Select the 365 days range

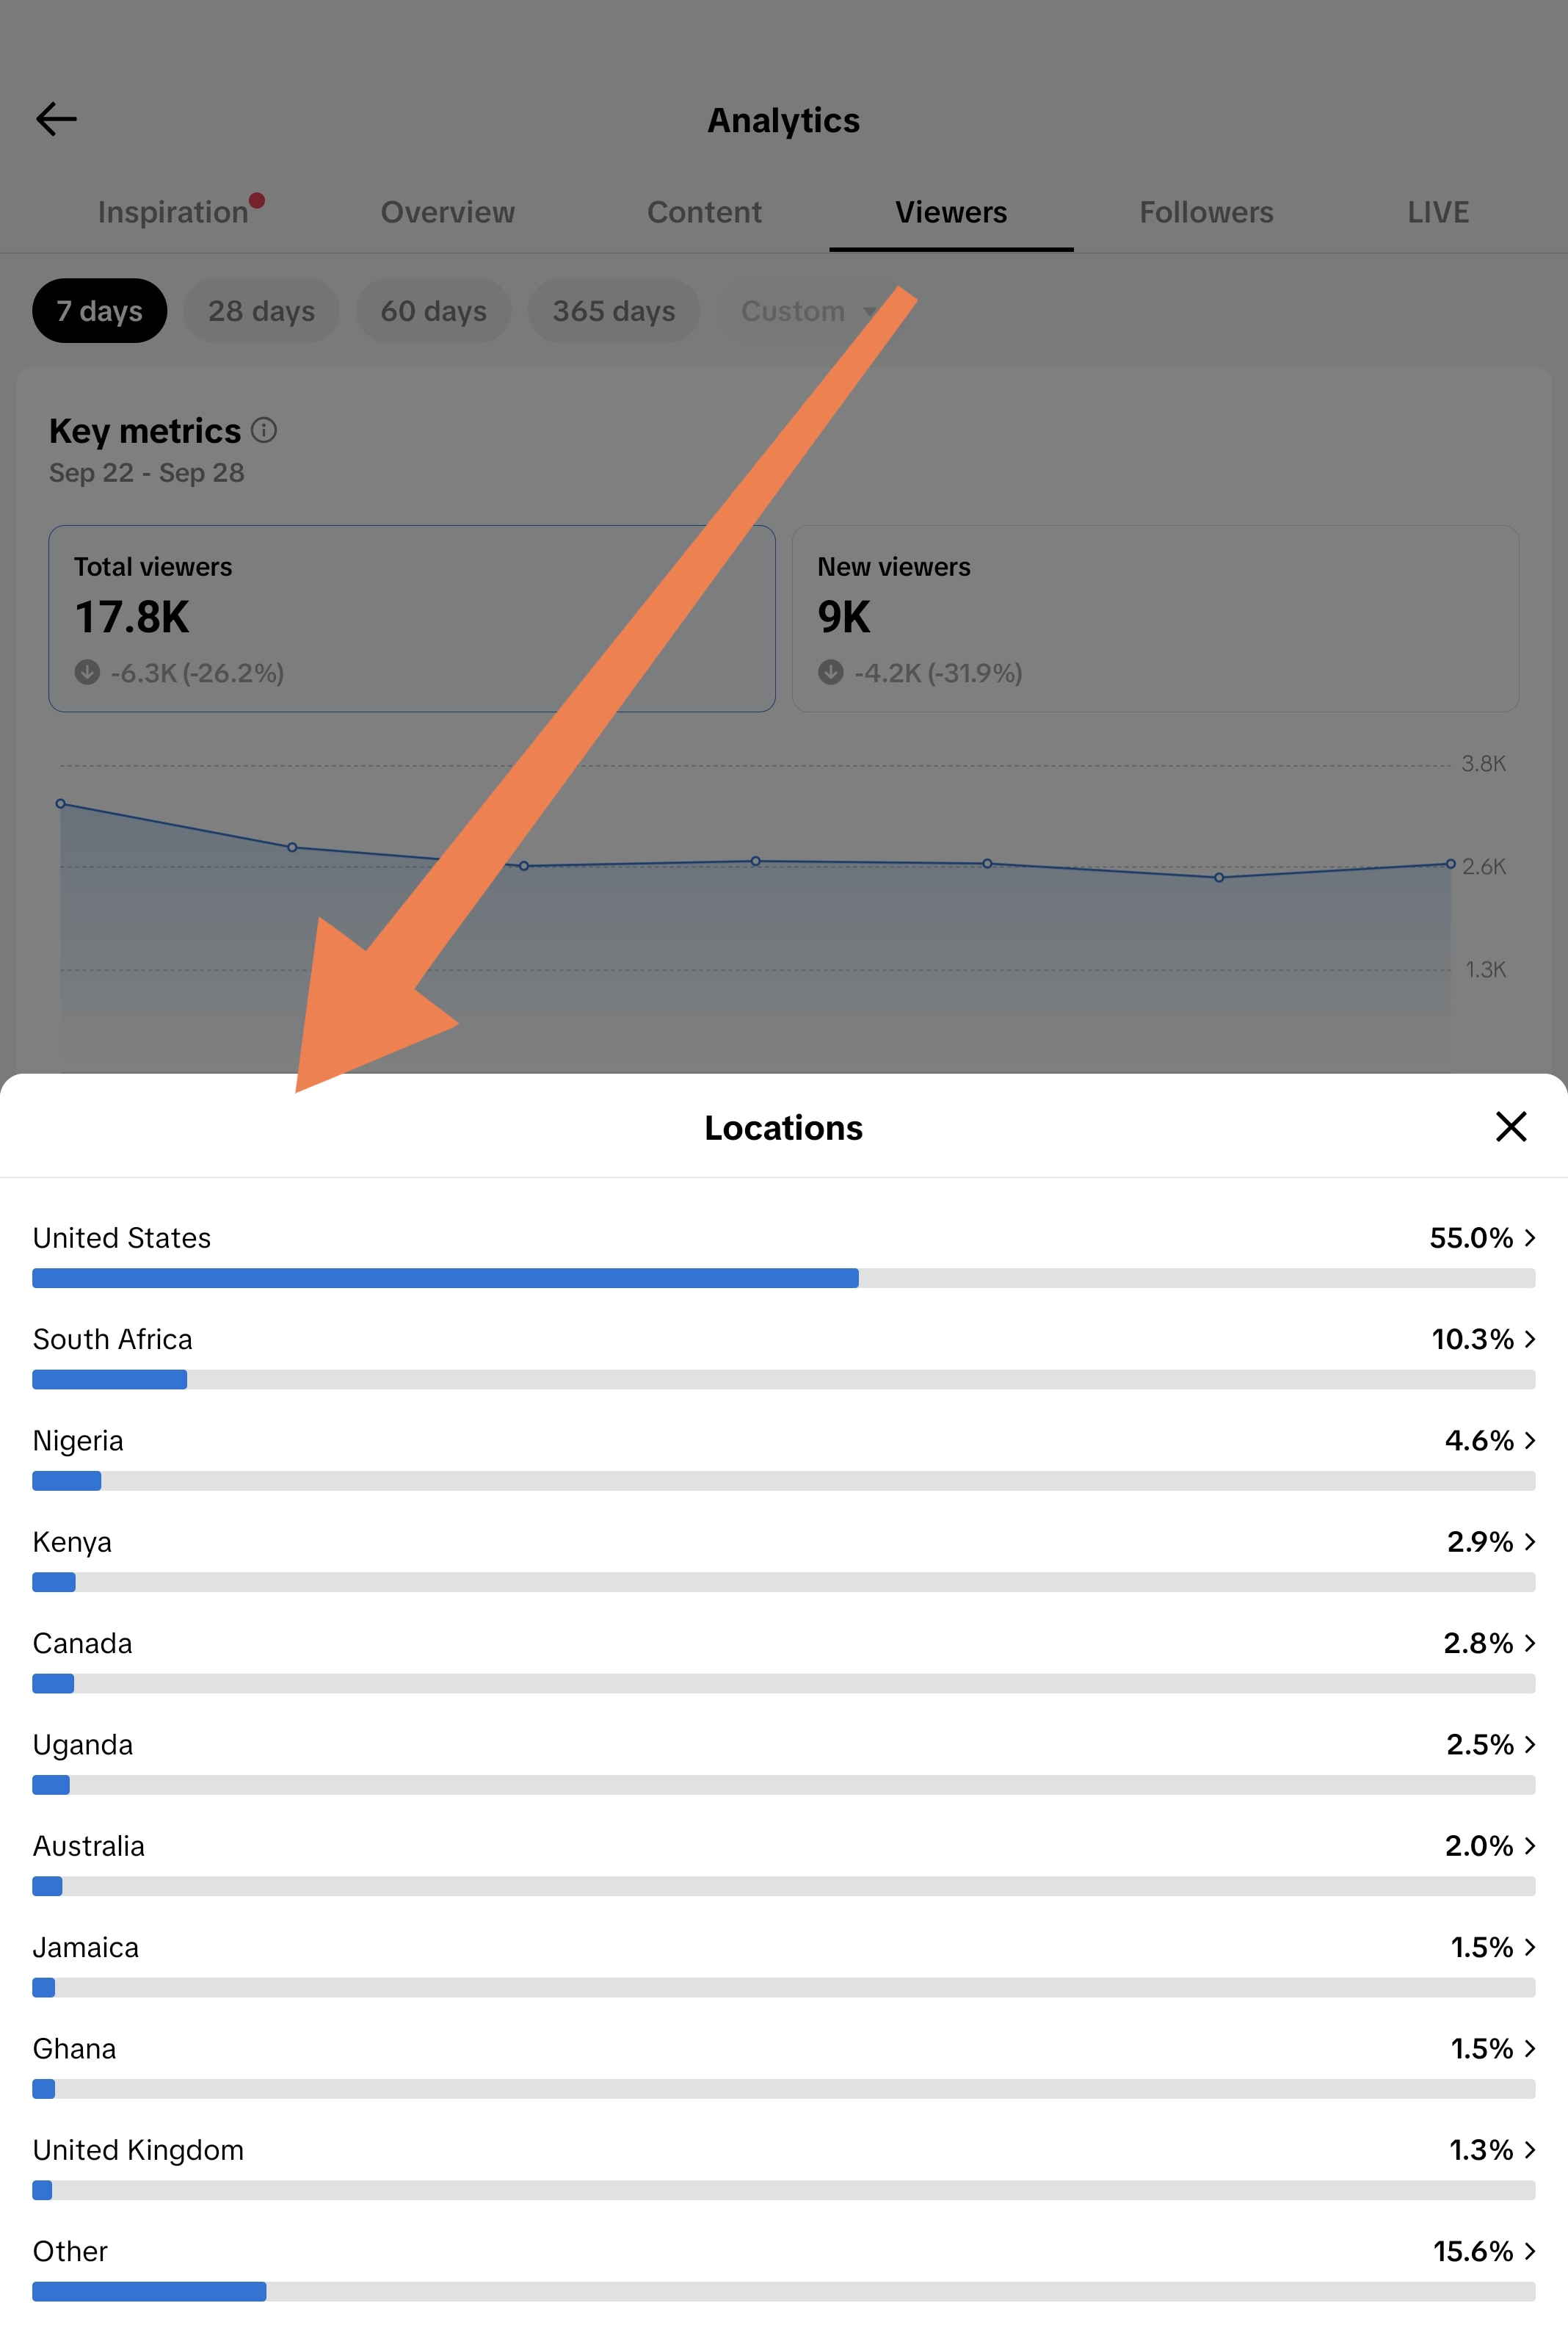(x=613, y=311)
